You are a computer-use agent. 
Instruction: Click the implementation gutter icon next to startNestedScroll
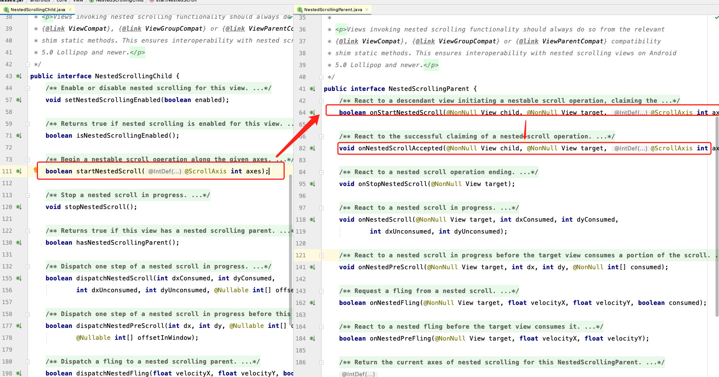(18, 171)
